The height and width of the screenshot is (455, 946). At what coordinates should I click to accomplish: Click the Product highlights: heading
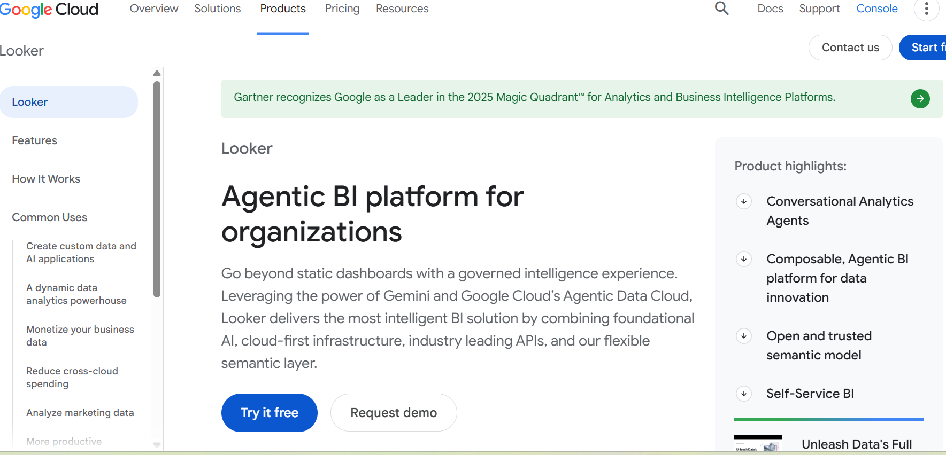[790, 166]
